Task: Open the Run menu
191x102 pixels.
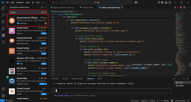Action: point(38,2)
